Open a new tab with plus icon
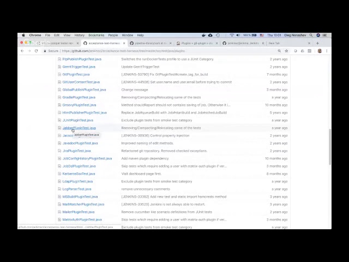 [317, 43]
